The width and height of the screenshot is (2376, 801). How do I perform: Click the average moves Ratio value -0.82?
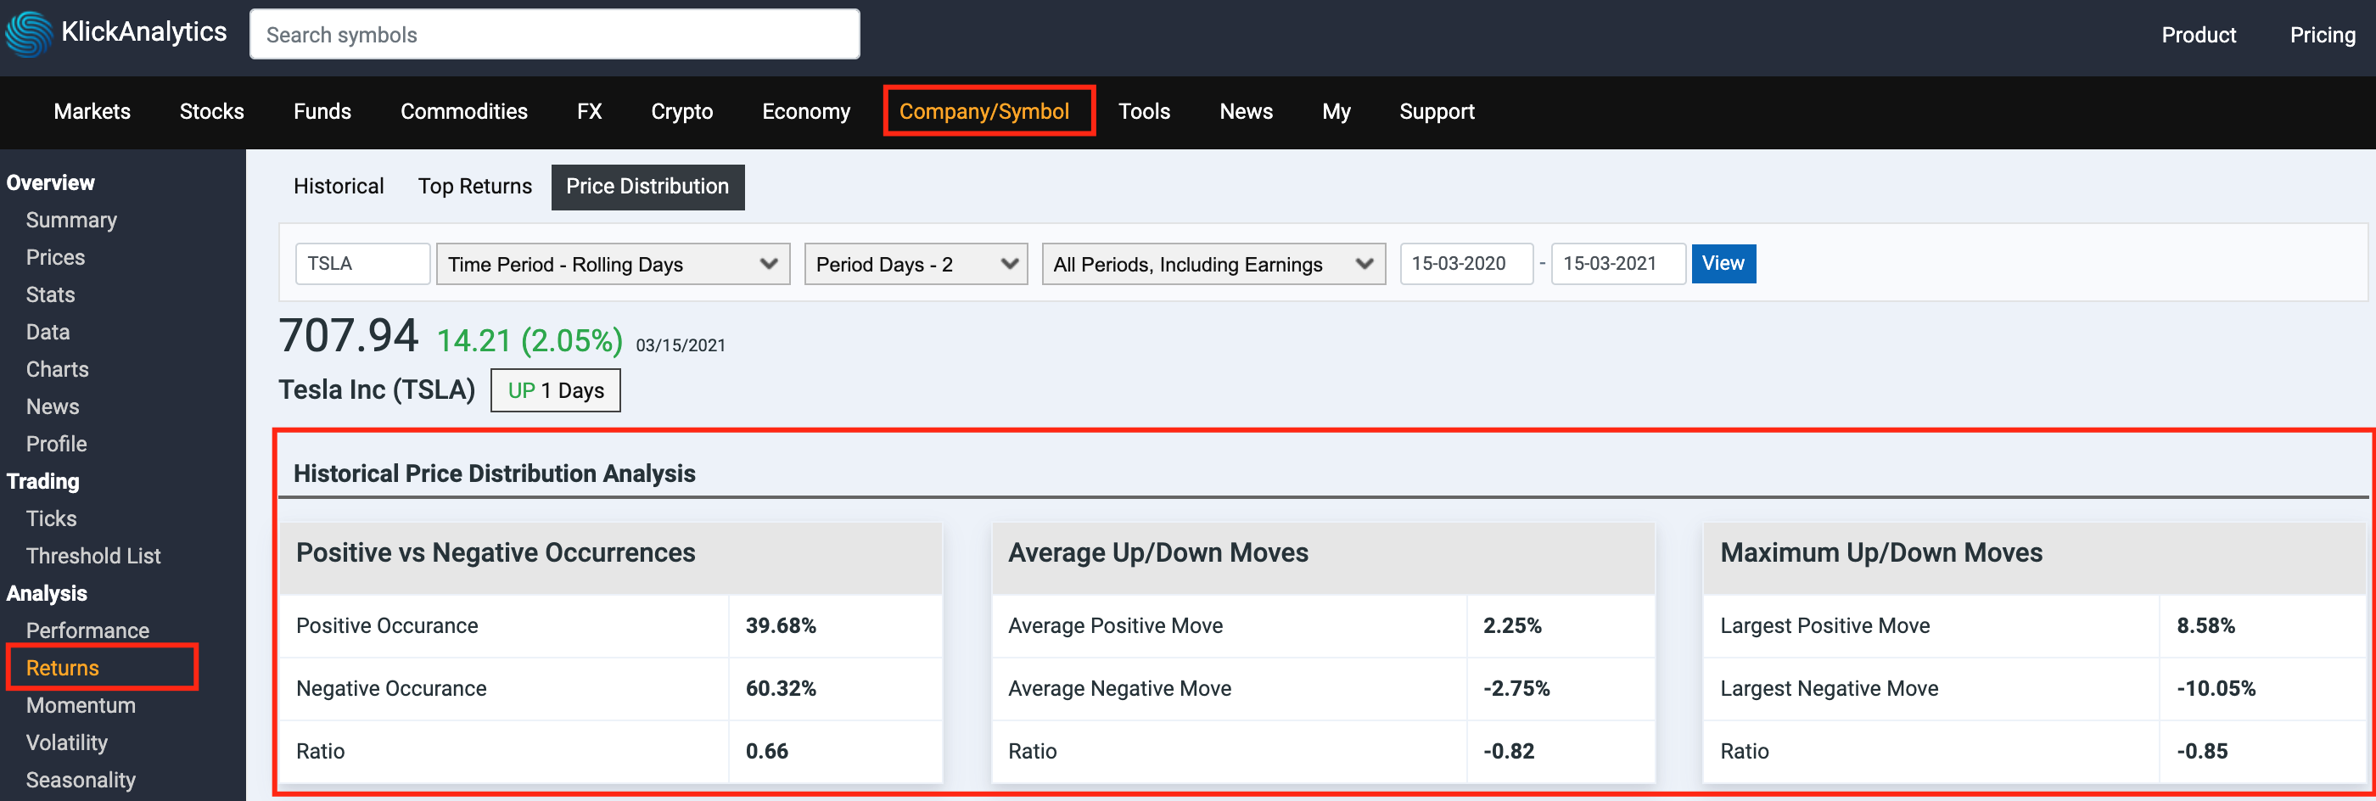click(x=1508, y=751)
